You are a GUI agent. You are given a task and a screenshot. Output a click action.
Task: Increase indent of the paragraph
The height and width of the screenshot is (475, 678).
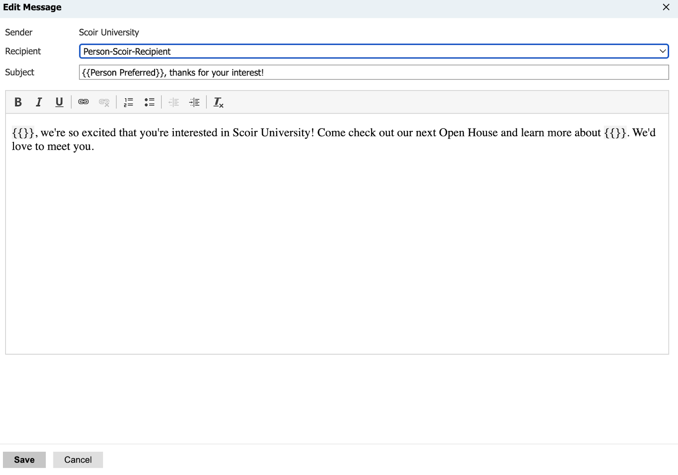click(x=195, y=102)
